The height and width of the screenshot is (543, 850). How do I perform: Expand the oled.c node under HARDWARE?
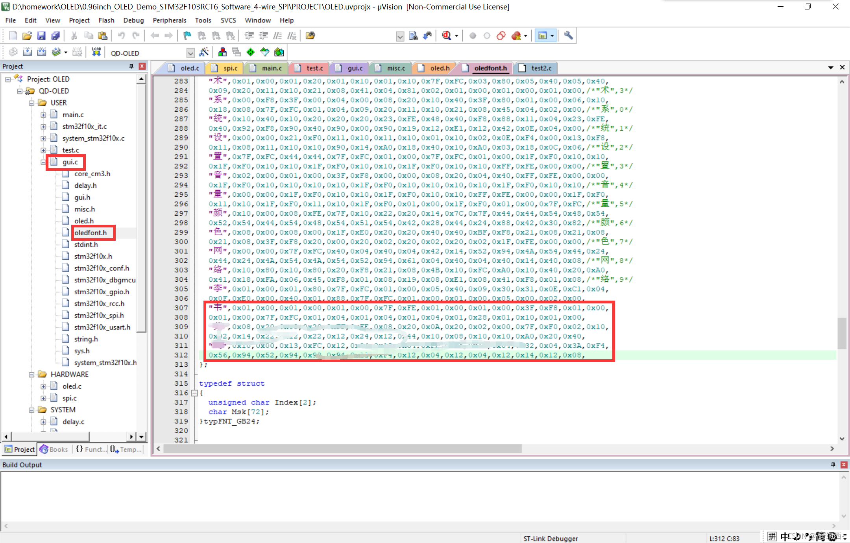click(x=43, y=386)
